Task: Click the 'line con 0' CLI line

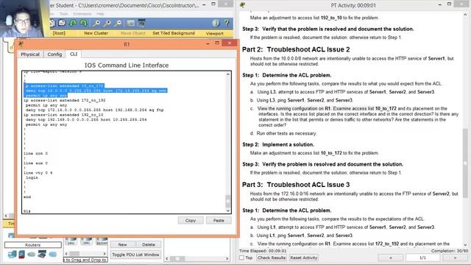Action: pyautogui.click(x=35, y=154)
